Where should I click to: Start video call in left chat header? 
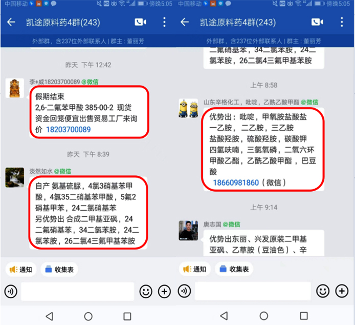140,22
